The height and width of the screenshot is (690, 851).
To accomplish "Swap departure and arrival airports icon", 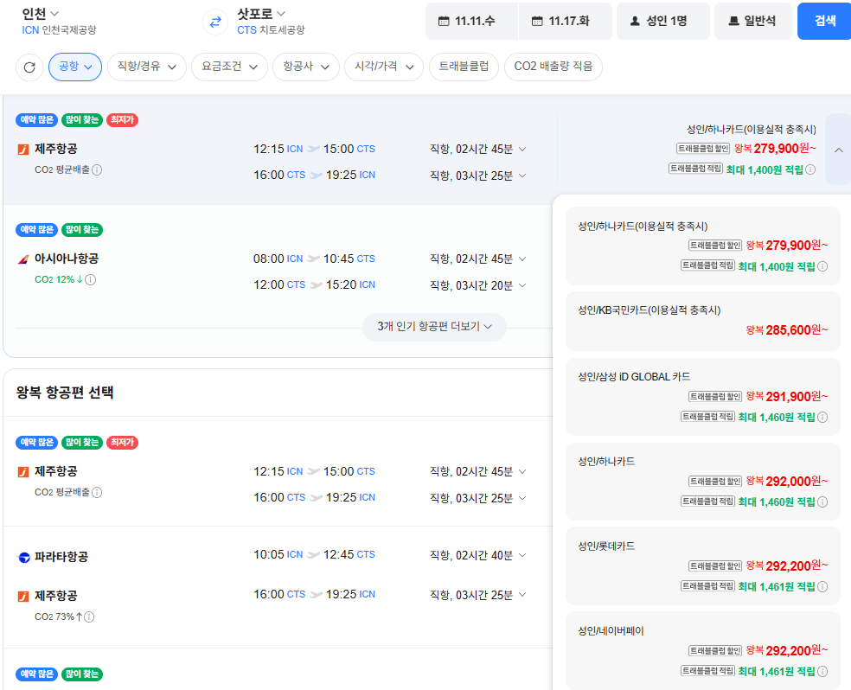I will 215,22.
